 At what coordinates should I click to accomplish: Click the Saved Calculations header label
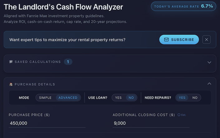(x=38, y=62)
